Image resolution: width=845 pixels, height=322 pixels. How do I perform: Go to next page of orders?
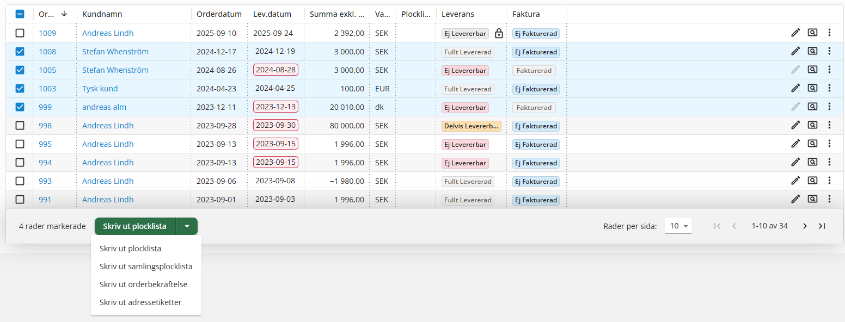pos(805,226)
